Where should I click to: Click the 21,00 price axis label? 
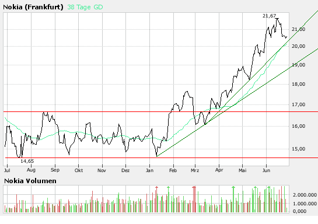[x=298, y=29]
